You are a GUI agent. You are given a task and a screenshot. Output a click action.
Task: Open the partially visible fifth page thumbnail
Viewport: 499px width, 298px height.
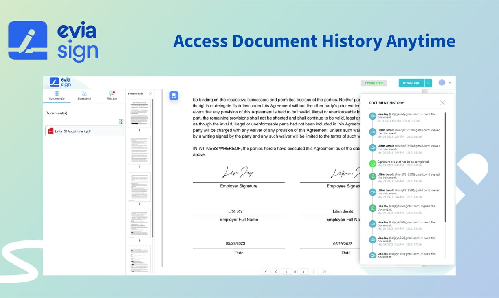(x=139, y=259)
